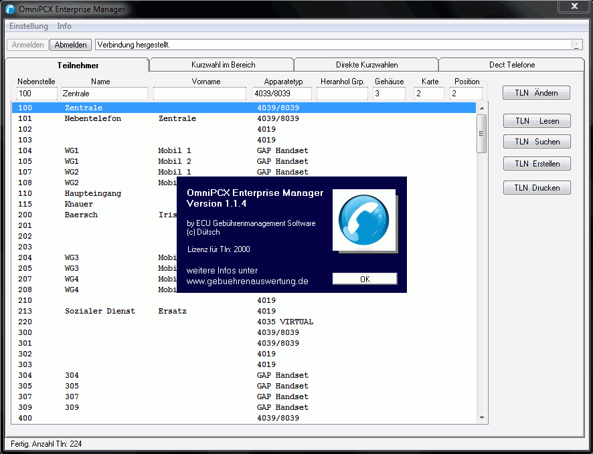Image resolution: width=593 pixels, height=454 pixels.
Task: Click the OmniPCX app icon in title bar
Action: pyautogui.click(x=10, y=9)
